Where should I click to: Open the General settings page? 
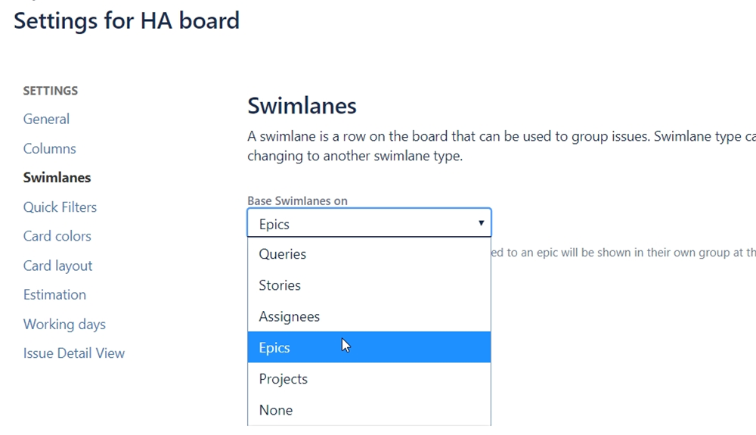(x=46, y=119)
